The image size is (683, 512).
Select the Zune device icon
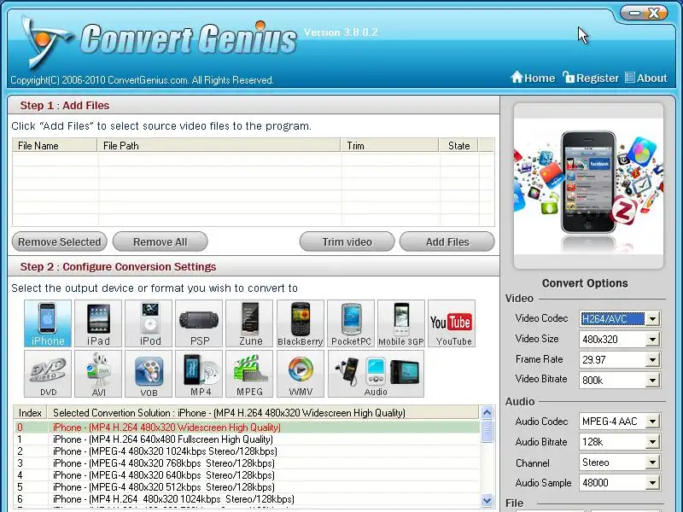click(249, 323)
